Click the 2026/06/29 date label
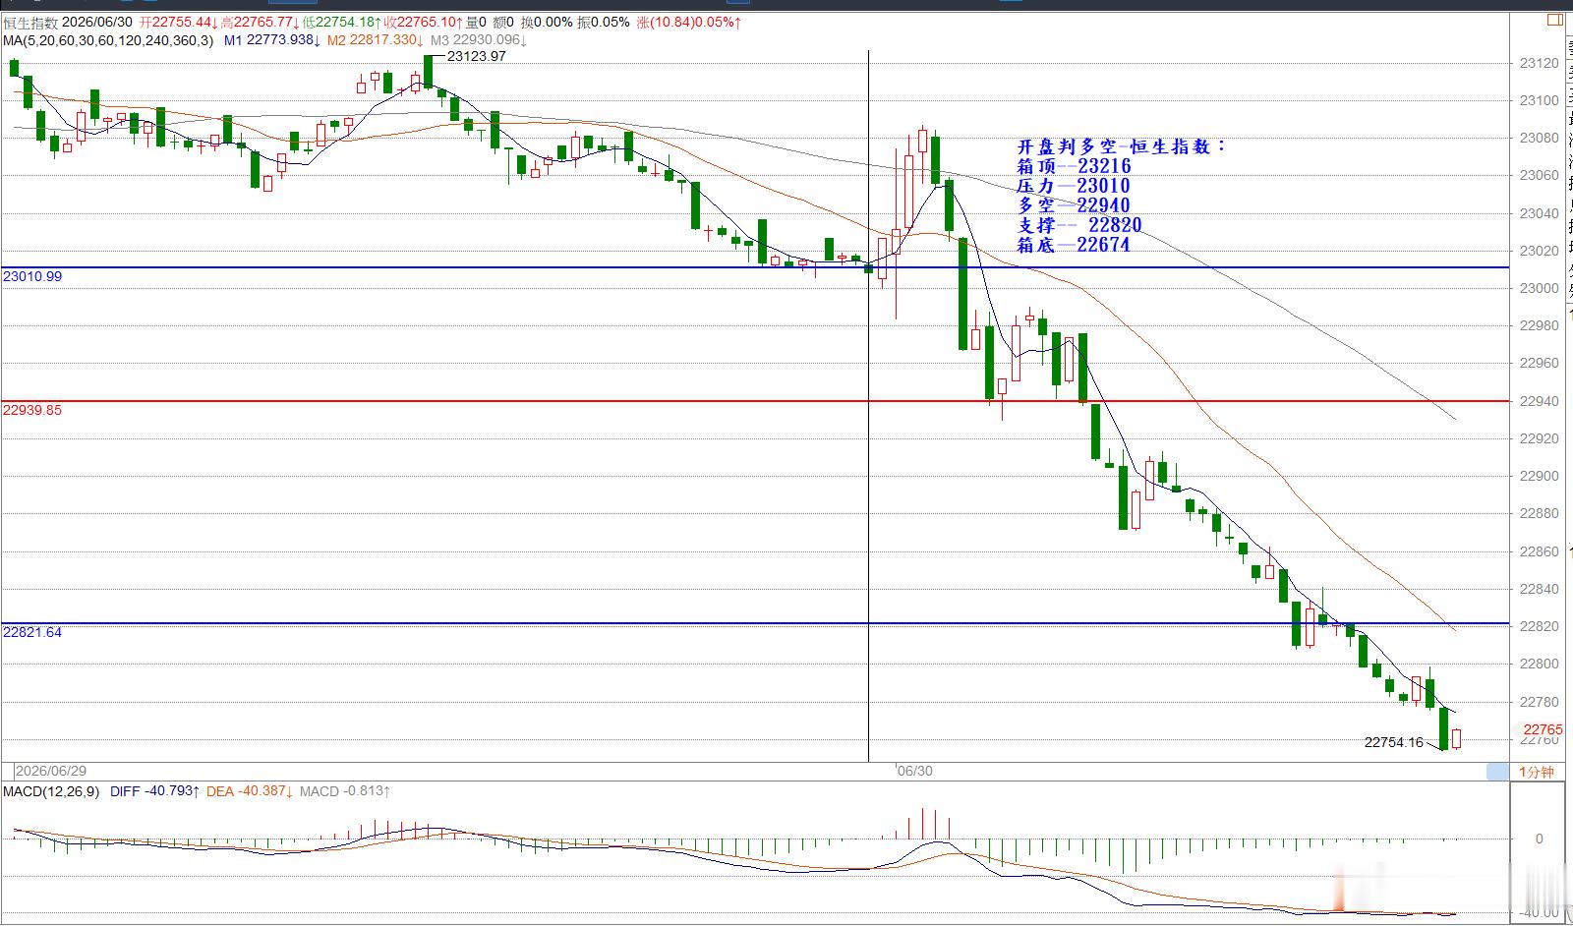 pos(51,772)
